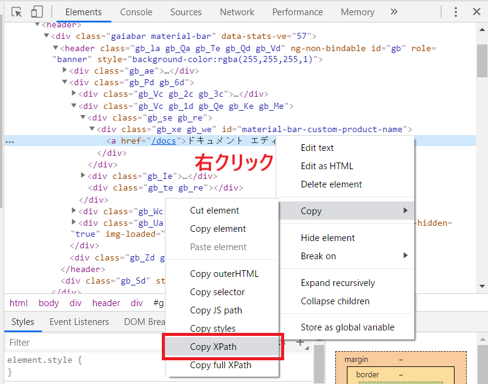
Task: Select the div class gb_Sd row
Action: [x=113, y=281]
